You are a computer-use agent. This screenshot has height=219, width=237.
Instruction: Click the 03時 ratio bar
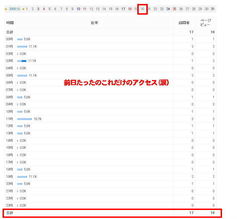(22, 61)
